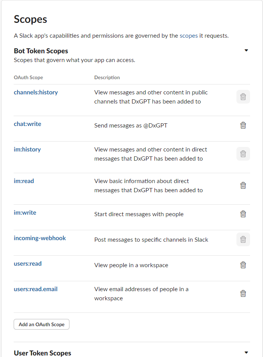263x357 pixels.
Task: Remove the chat:write scope via trash icon
Action: pyautogui.click(x=243, y=125)
